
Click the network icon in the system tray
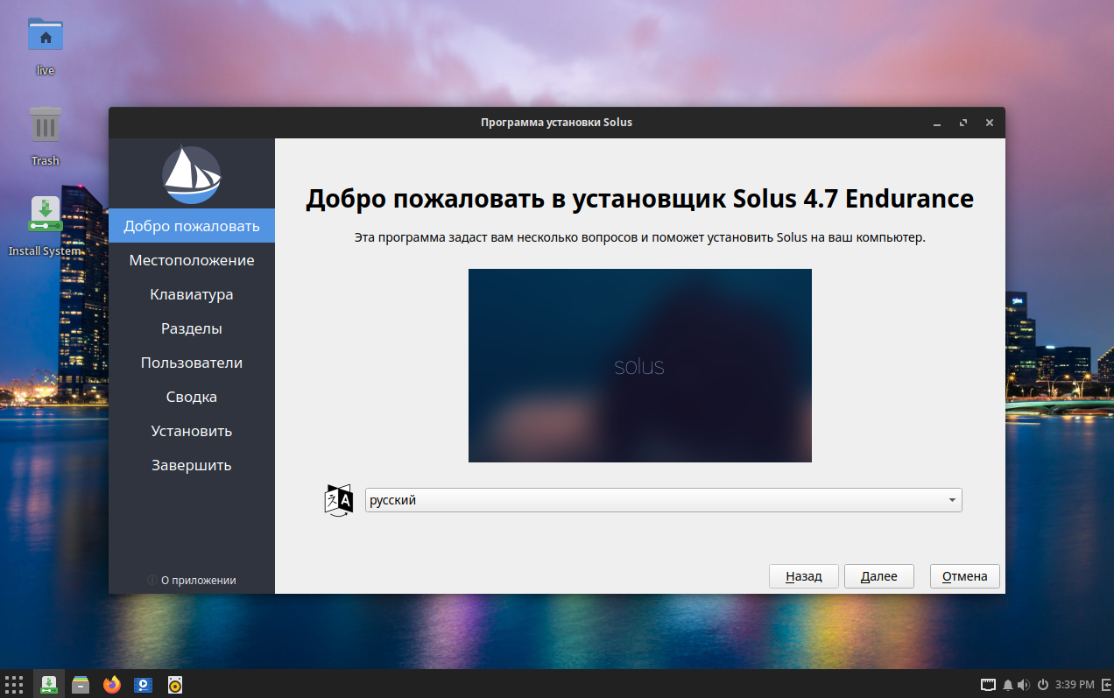coord(988,684)
